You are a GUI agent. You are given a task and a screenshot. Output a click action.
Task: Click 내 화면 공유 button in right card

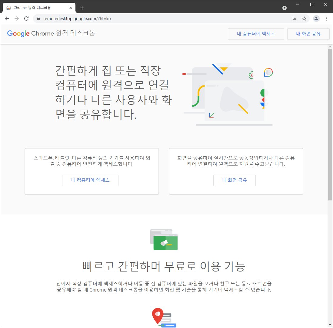[x=235, y=180]
